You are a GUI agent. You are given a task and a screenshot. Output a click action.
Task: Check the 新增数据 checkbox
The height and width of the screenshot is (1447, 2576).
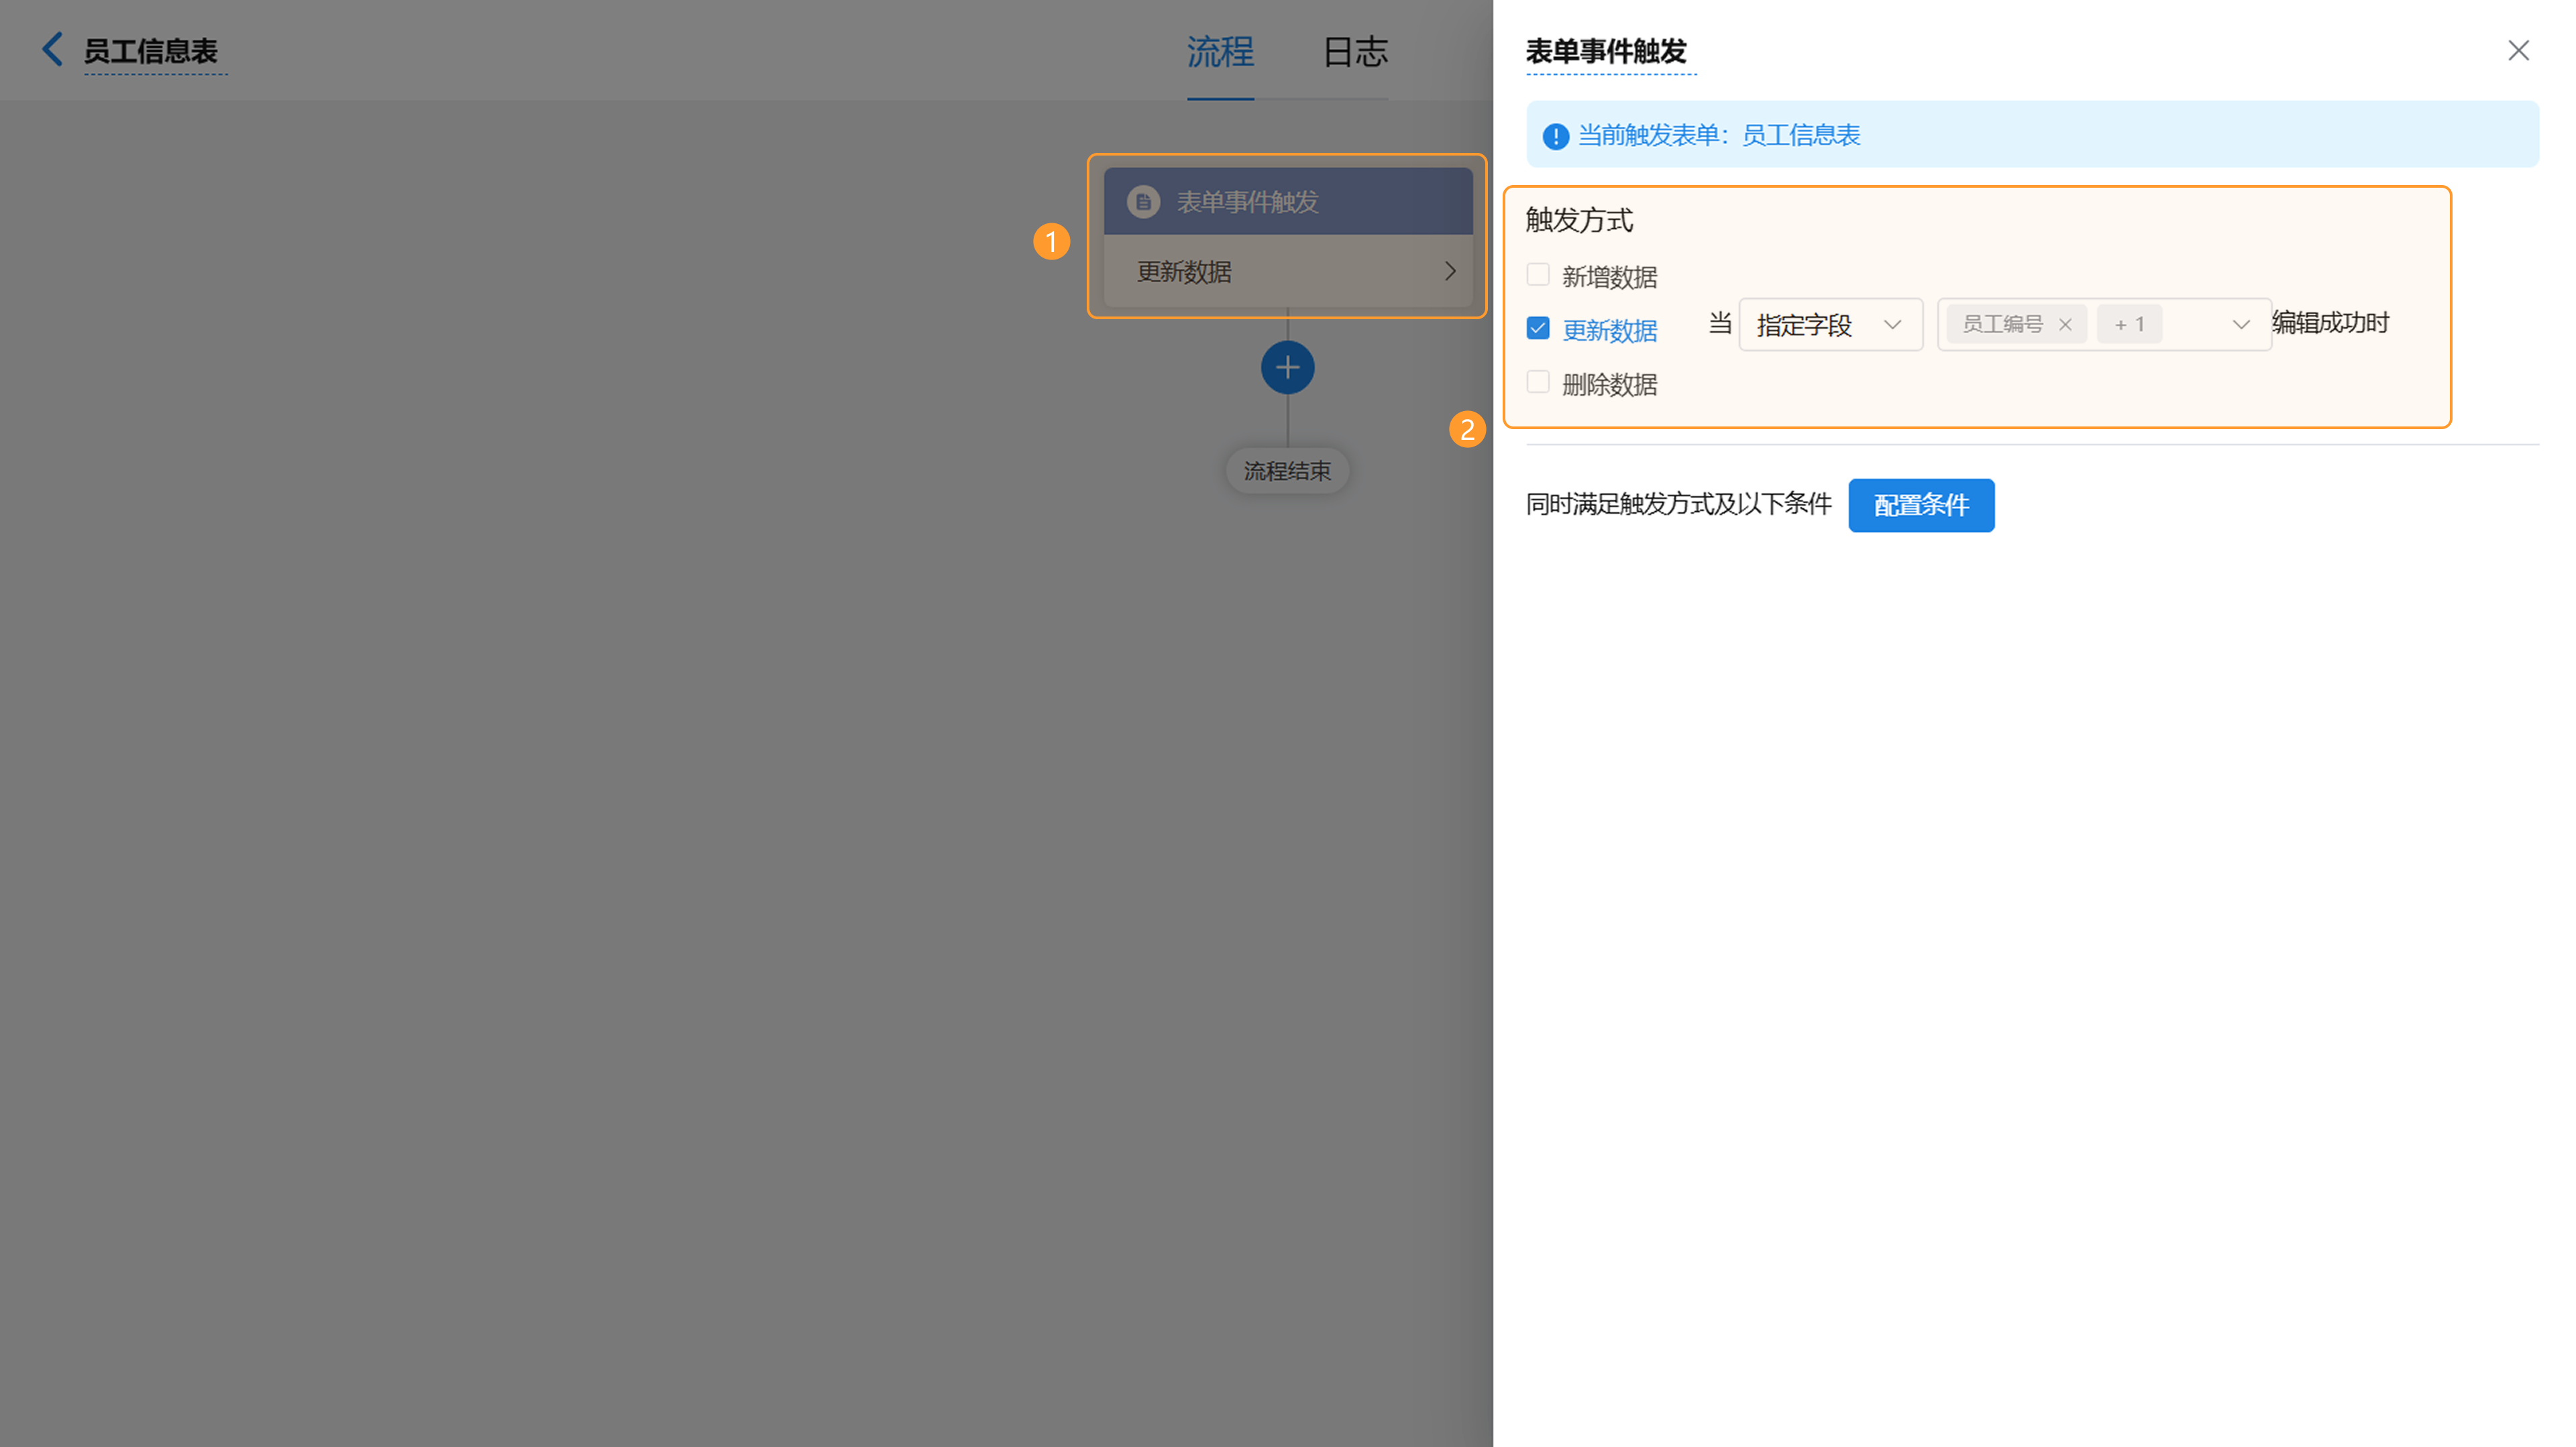click(x=1538, y=275)
